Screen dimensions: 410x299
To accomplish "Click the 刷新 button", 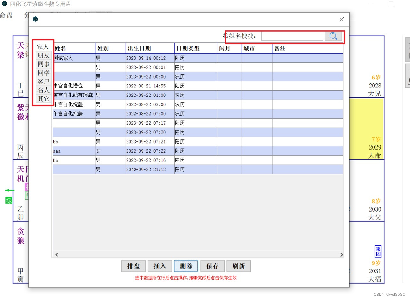I will (x=239, y=266).
